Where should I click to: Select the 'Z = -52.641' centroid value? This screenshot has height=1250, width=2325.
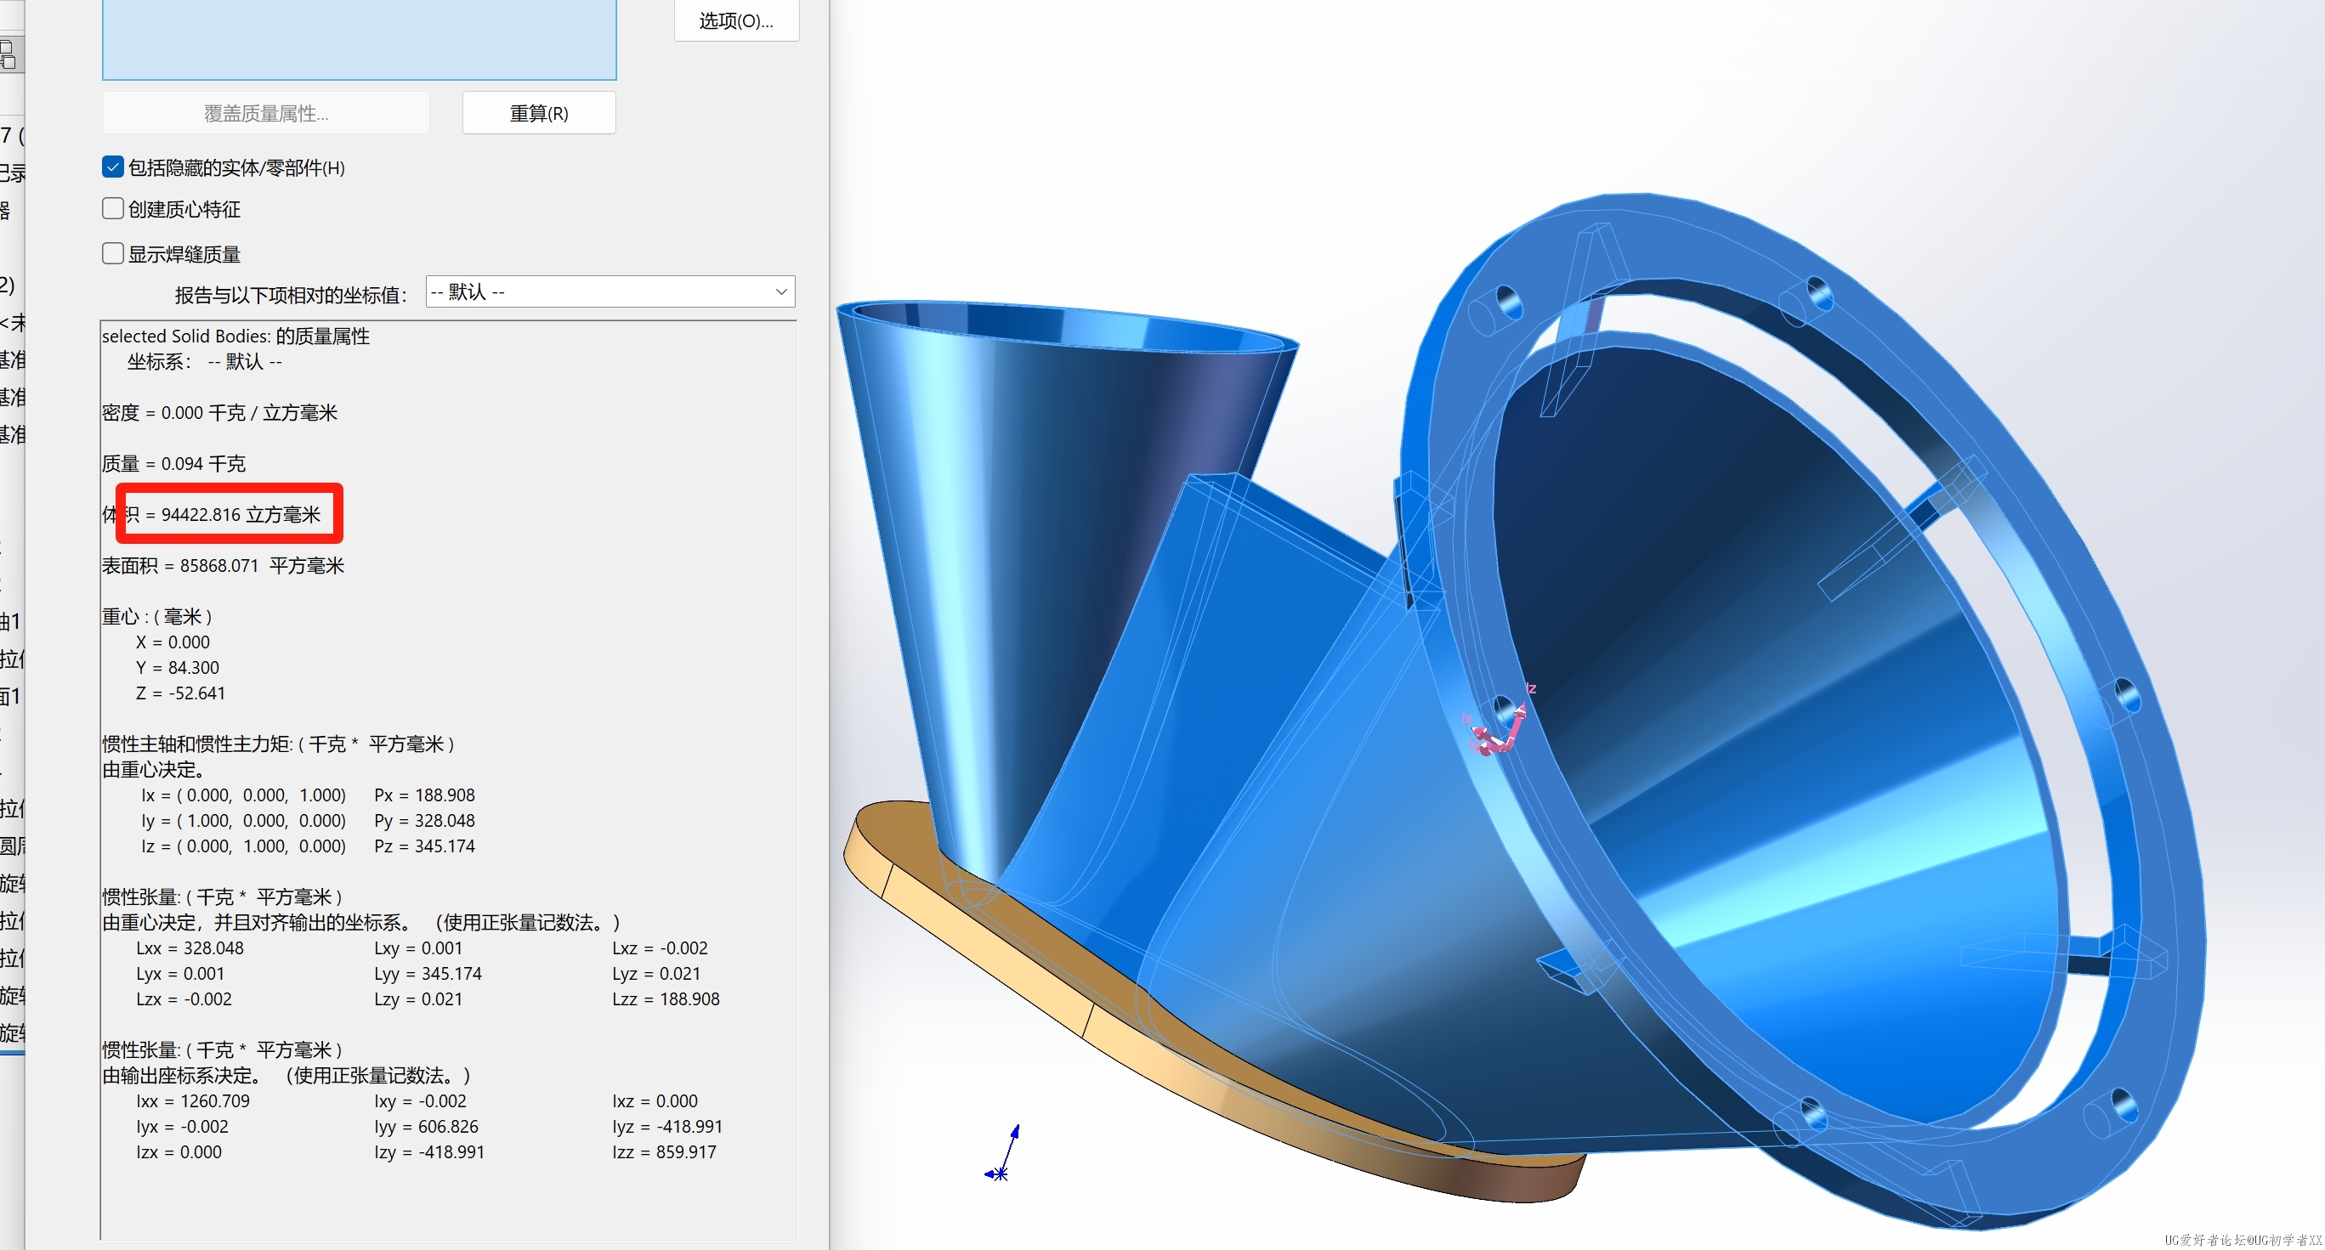point(179,693)
